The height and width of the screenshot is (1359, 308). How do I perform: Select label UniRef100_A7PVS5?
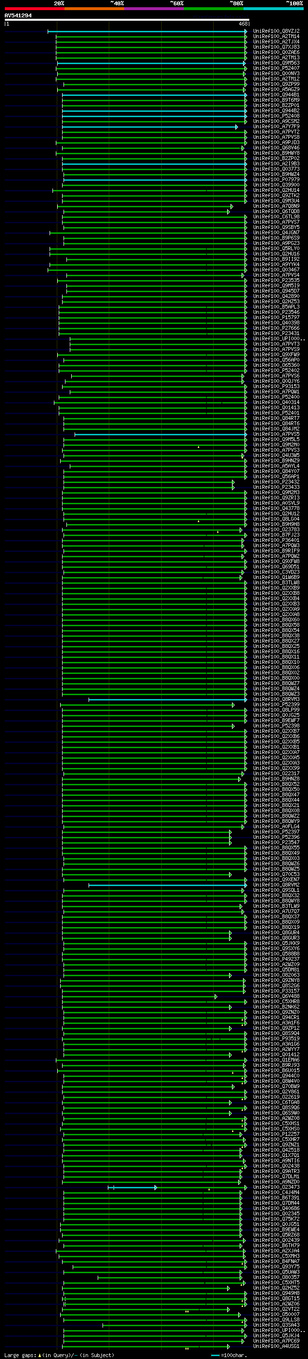276,434
